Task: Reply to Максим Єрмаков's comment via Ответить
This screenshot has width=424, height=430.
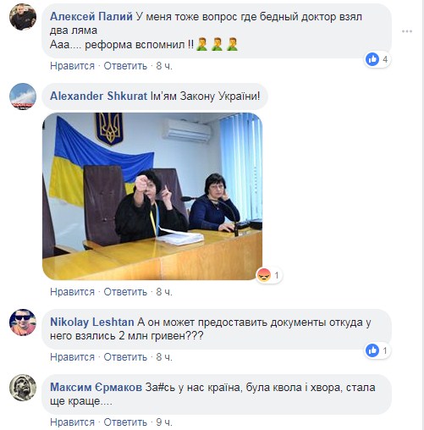Action: coord(125,422)
